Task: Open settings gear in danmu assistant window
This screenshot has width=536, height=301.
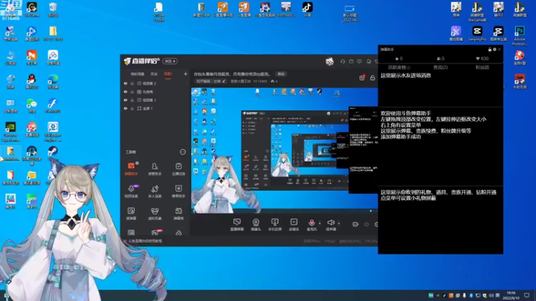Action: click(x=494, y=49)
